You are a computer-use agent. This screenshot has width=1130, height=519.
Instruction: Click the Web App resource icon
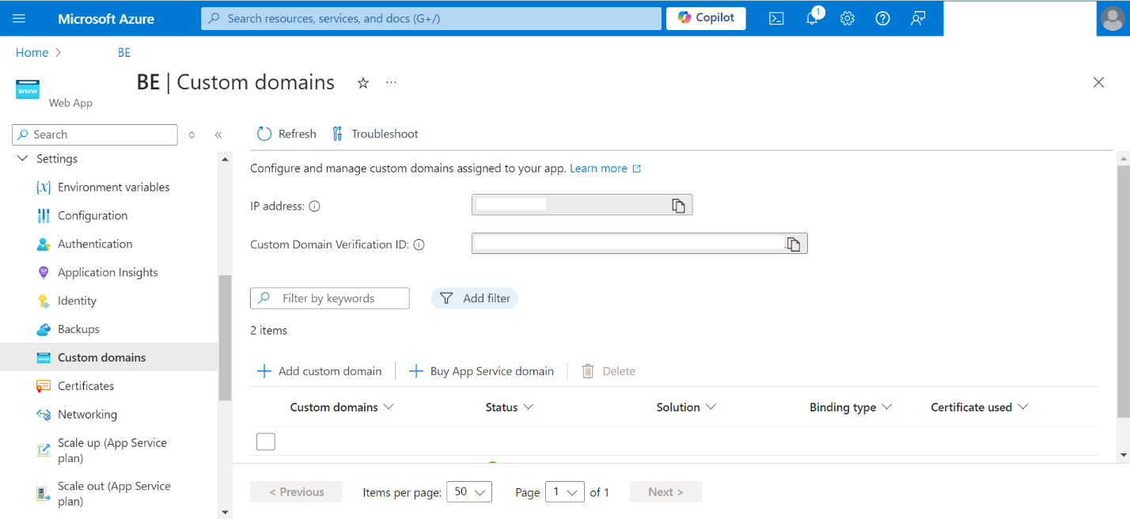coord(28,90)
